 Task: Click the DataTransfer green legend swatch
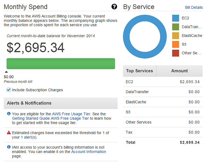[x=176, y=27]
